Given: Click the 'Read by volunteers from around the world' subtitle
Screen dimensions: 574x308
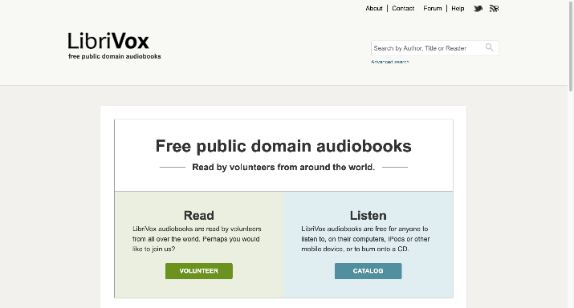Looking at the screenshot, I should pyautogui.click(x=283, y=167).
